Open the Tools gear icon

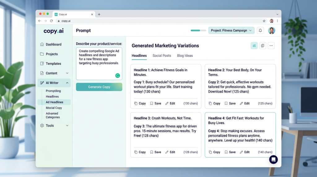tap(42, 125)
